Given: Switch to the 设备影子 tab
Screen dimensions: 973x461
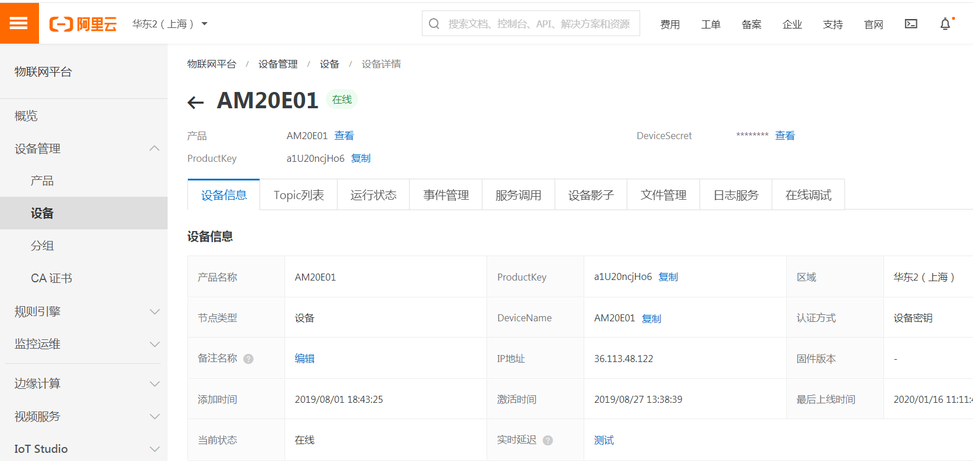Looking at the screenshot, I should click(x=591, y=195).
